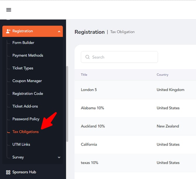Navigate to Ticket Add-ons

pyautogui.click(x=25, y=106)
